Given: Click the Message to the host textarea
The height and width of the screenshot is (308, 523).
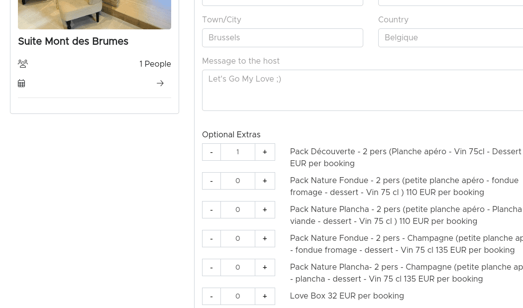Looking at the screenshot, I should tap(363, 90).
